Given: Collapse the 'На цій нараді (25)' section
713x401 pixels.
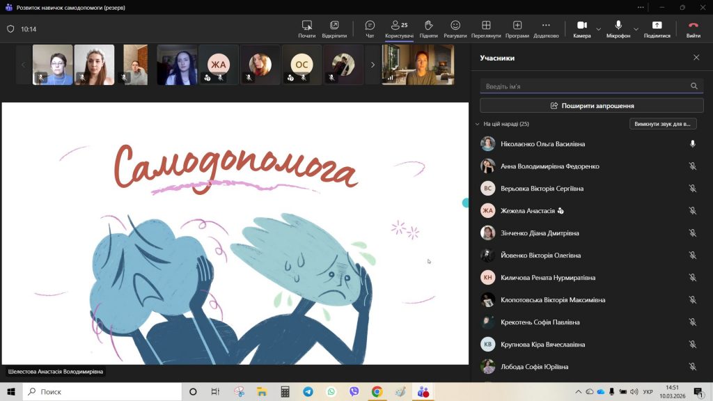Looking at the screenshot, I should (477, 124).
